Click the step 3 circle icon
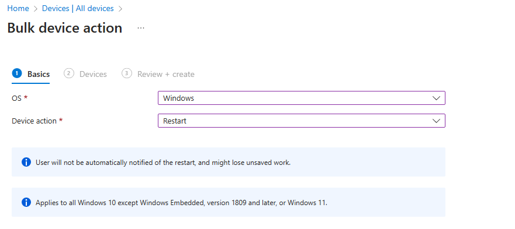Image resolution: width=515 pixels, height=229 pixels. [126, 74]
